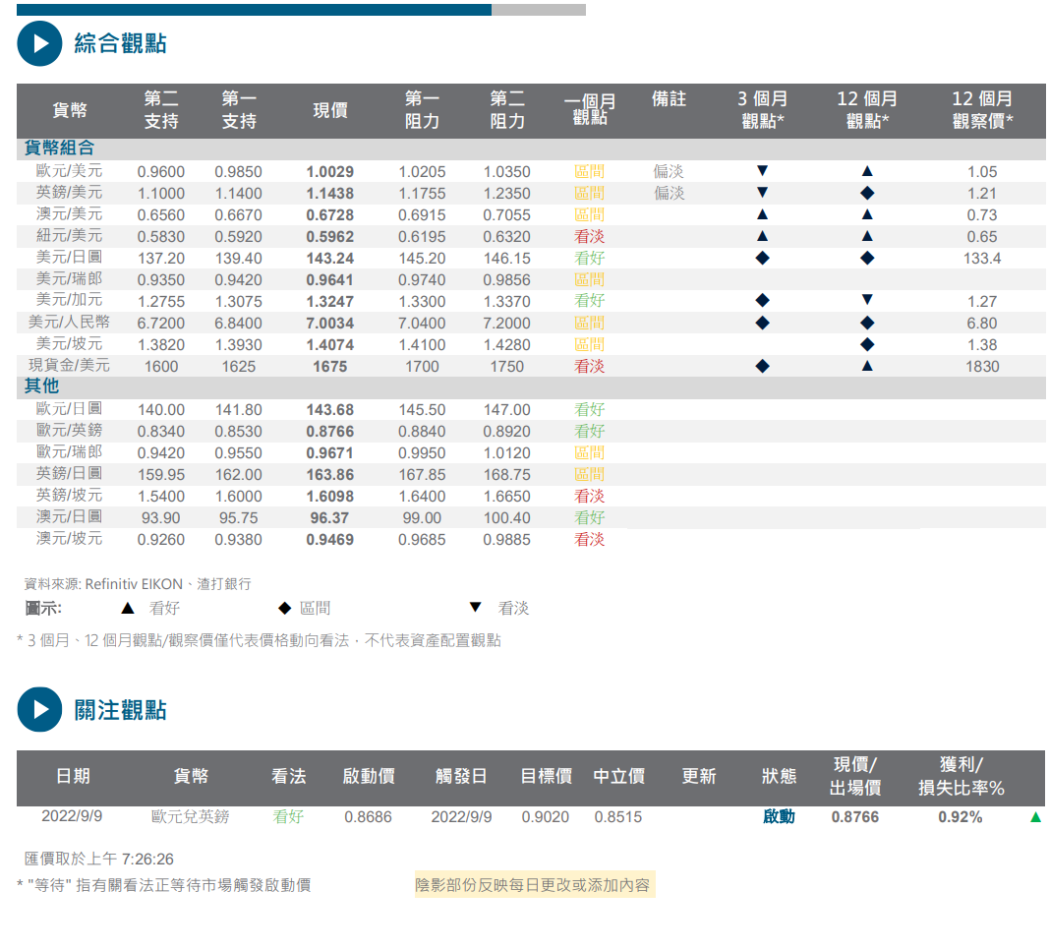Click the bold price 1.0029 for 歐元/美元
Viewport: 1049px width, 950px height.
[x=329, y=172]
